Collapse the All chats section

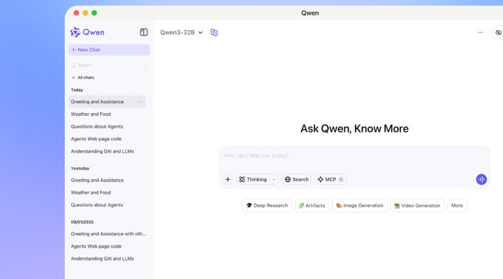coord(82,77)
